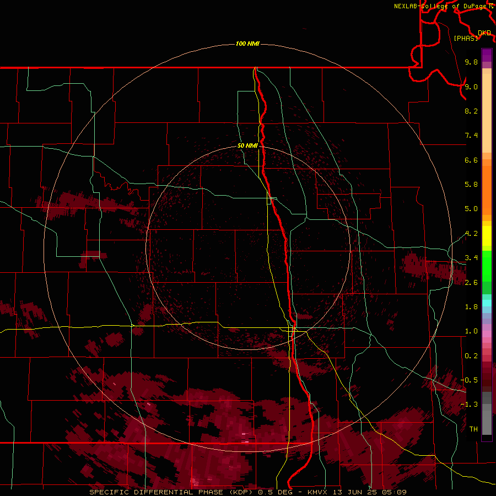Click the -1.3 value on the color scale
This screenshot has height=496, width=496.
coord(469,405)
